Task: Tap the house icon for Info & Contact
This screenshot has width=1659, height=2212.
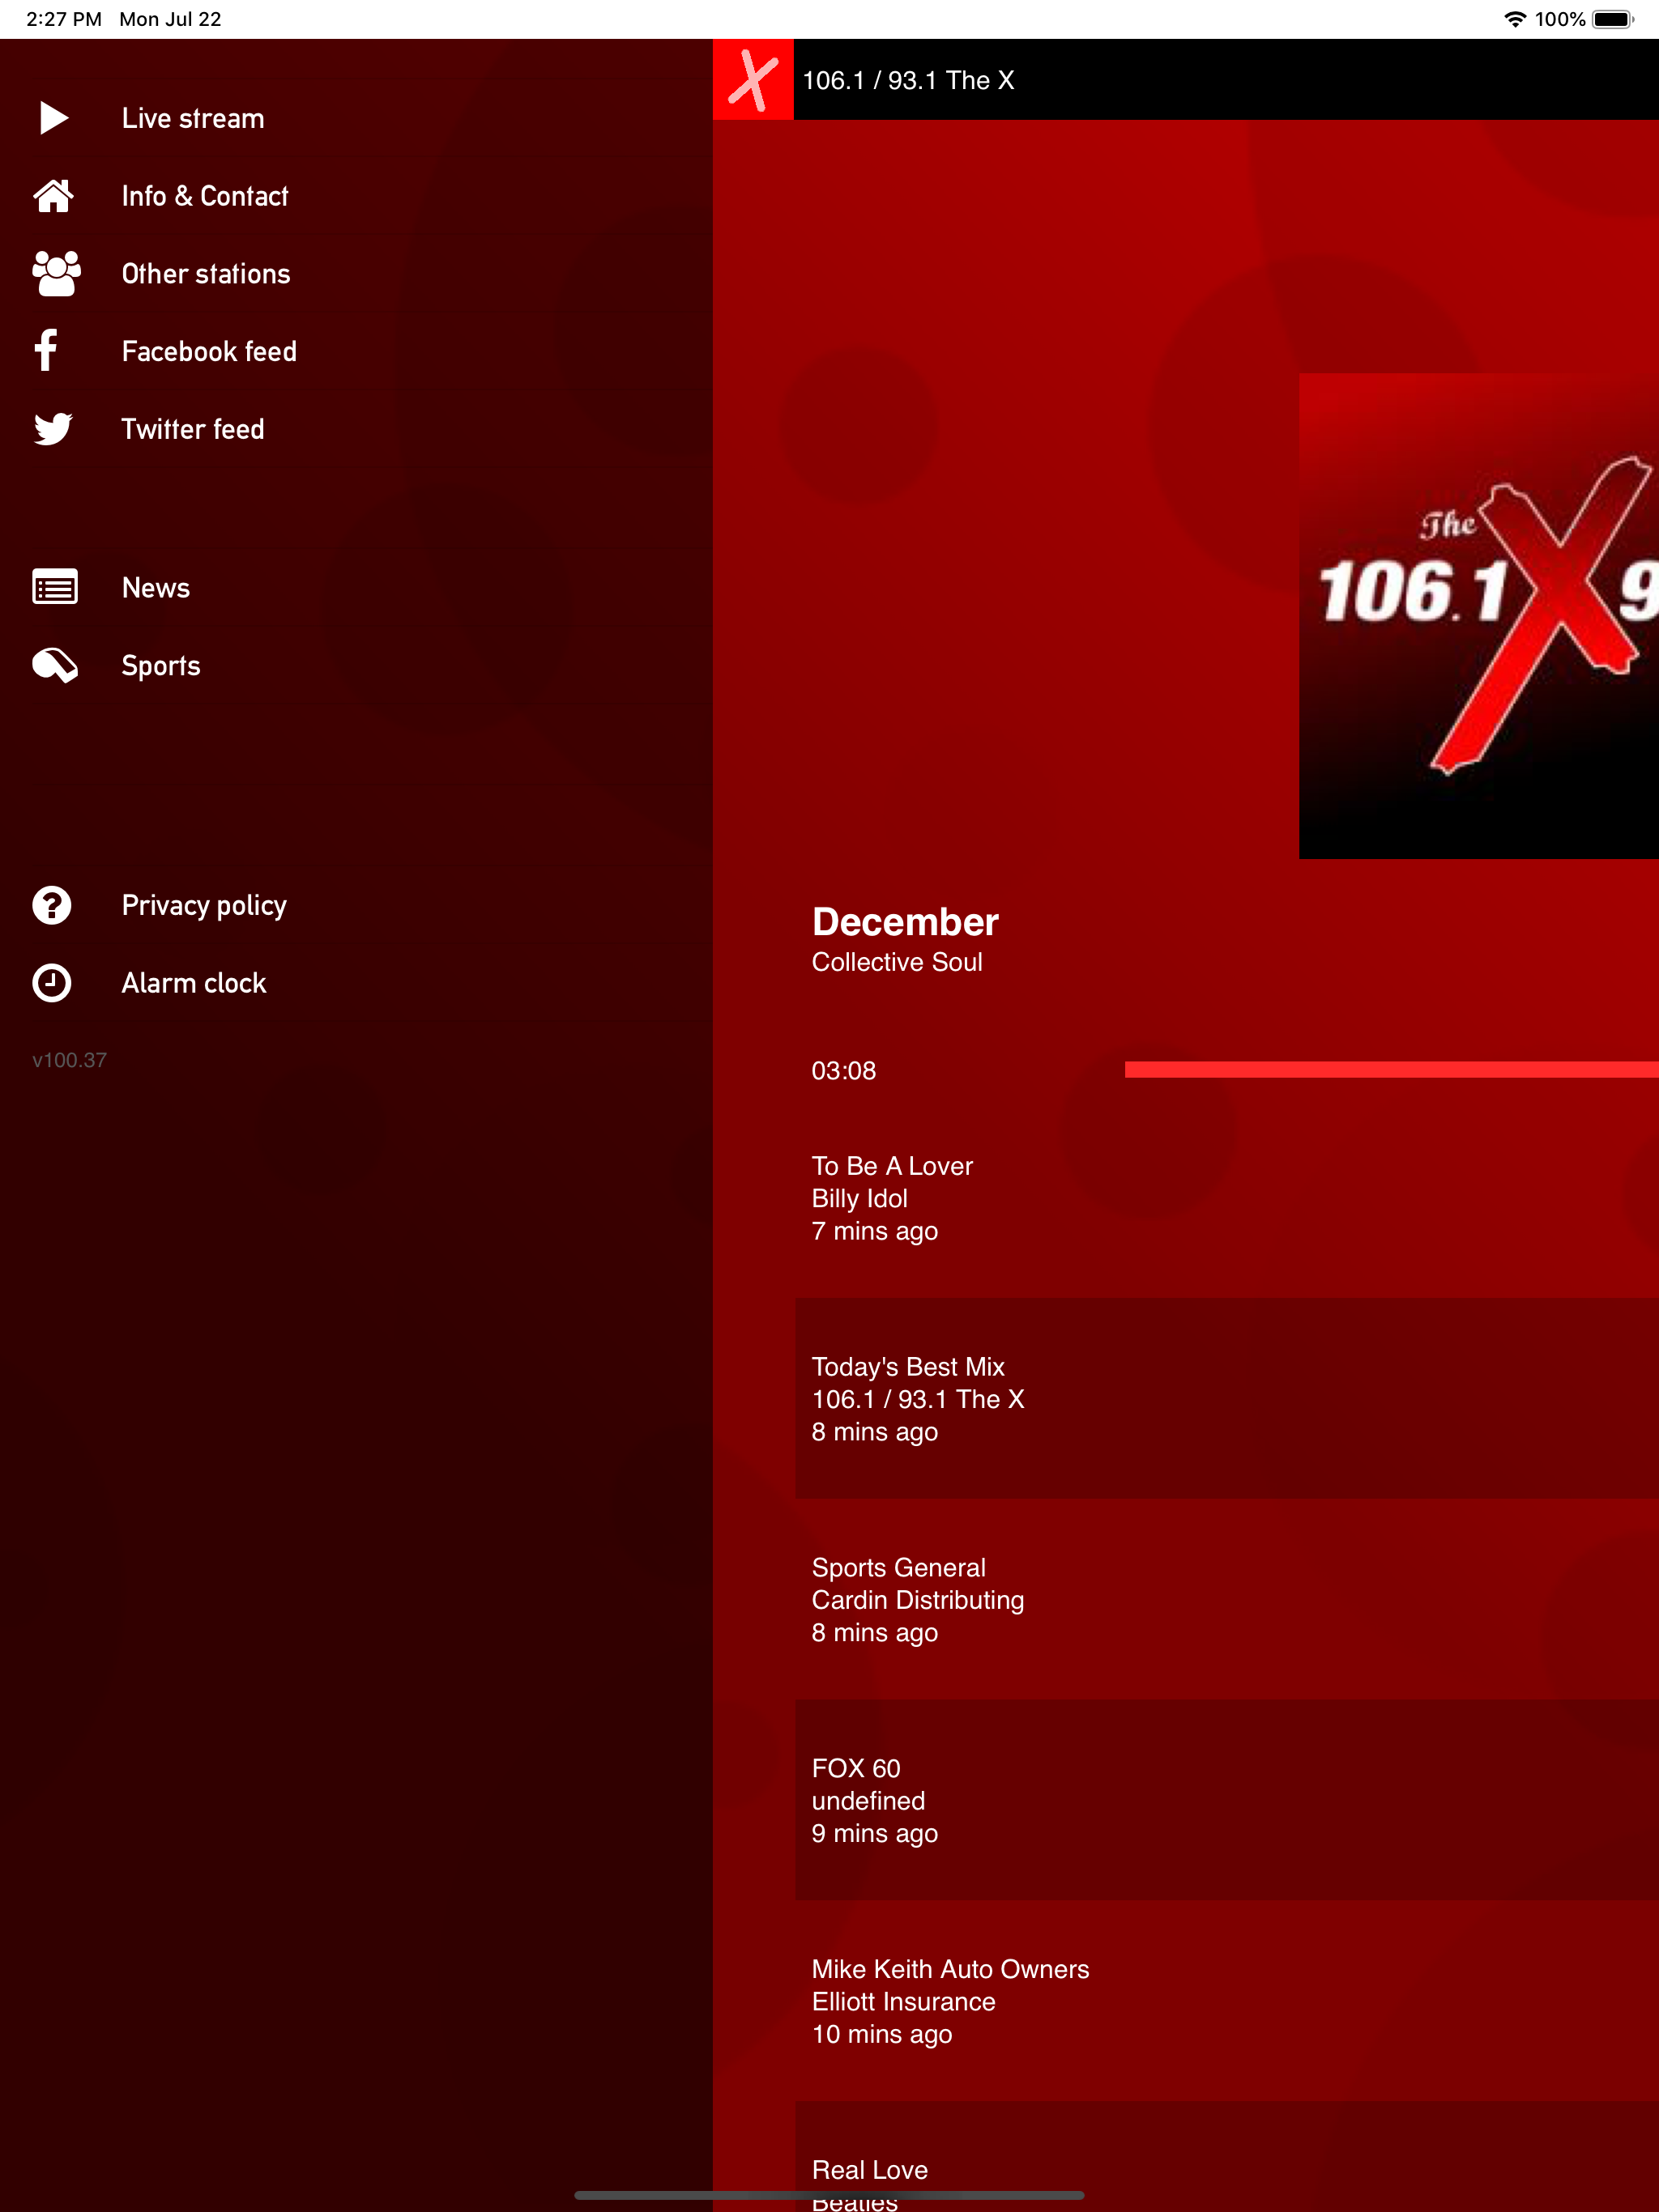Action: [54, 196]
